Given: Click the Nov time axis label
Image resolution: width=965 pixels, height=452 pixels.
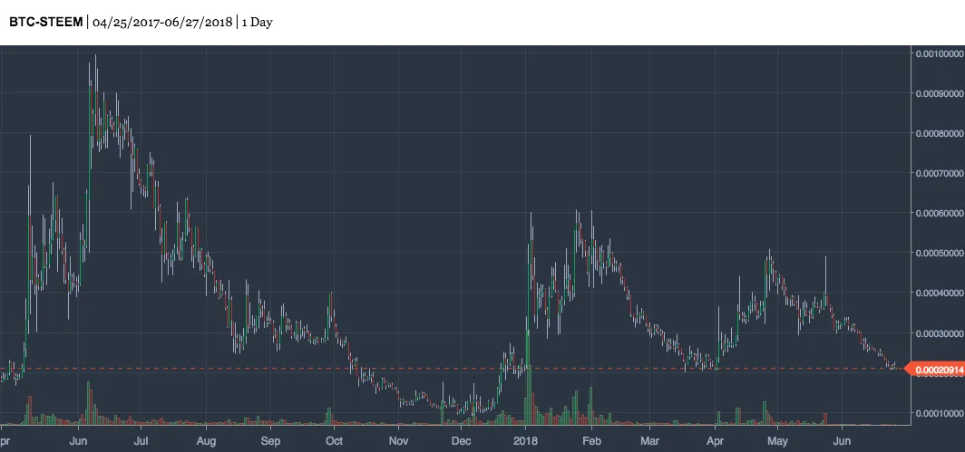Looking at the screenshot, I should [x=398, y=441].
